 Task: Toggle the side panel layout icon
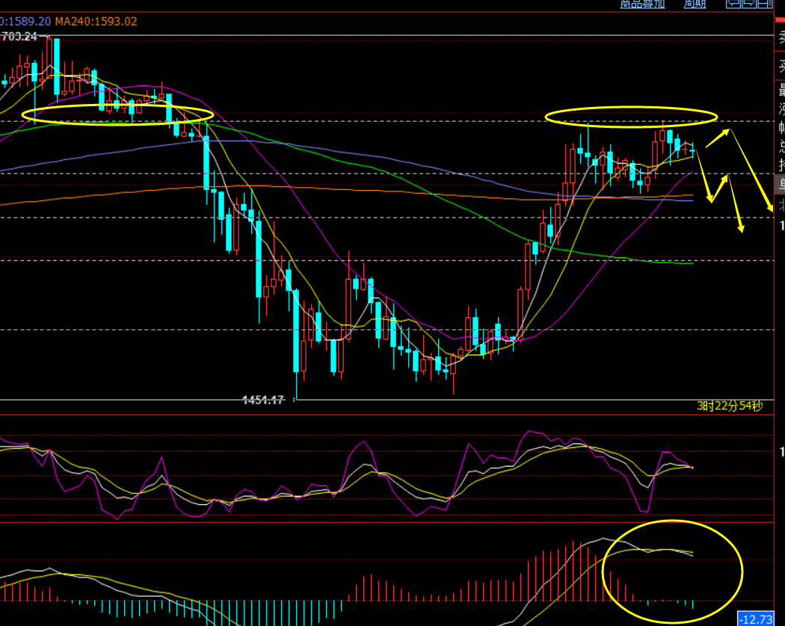pyautogui.click(x=763, y=4)
